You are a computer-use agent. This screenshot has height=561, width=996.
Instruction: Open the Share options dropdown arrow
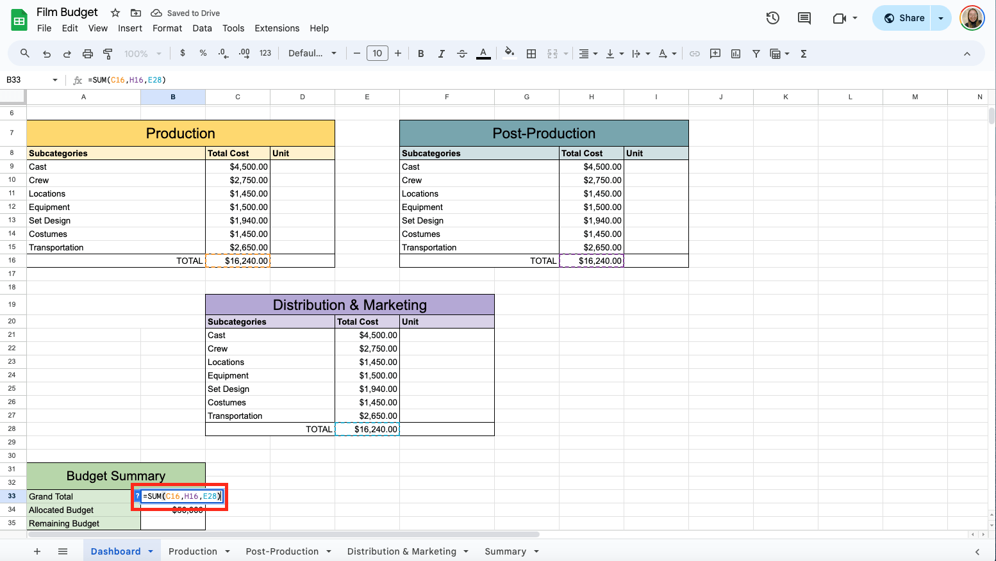tap(941, 18)
